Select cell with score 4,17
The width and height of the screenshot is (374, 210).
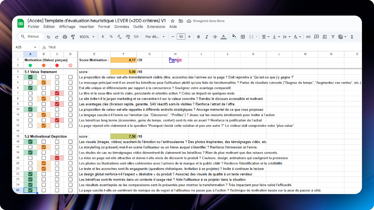pyautogui.click(x=123, y=60)
